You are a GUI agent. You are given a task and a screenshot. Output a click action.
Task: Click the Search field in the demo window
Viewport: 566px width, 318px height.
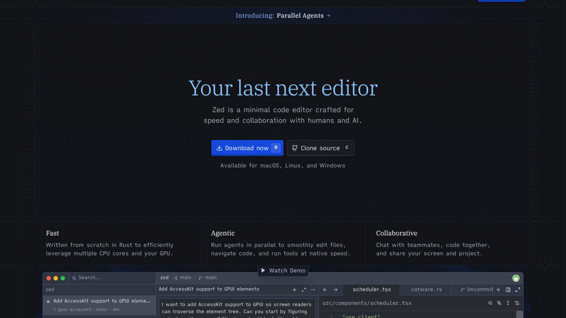click(112, 278)
